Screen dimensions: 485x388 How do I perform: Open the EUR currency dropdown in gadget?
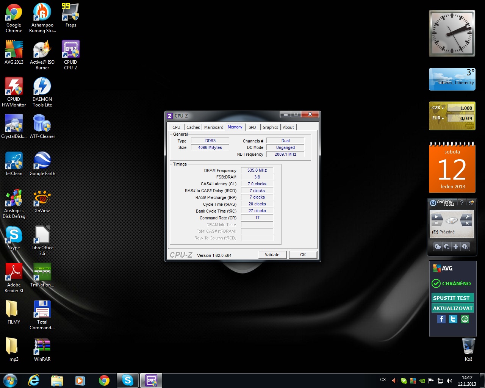coord(438,118)
